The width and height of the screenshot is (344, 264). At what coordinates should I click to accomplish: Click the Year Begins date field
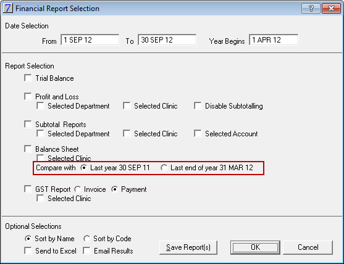274,39
